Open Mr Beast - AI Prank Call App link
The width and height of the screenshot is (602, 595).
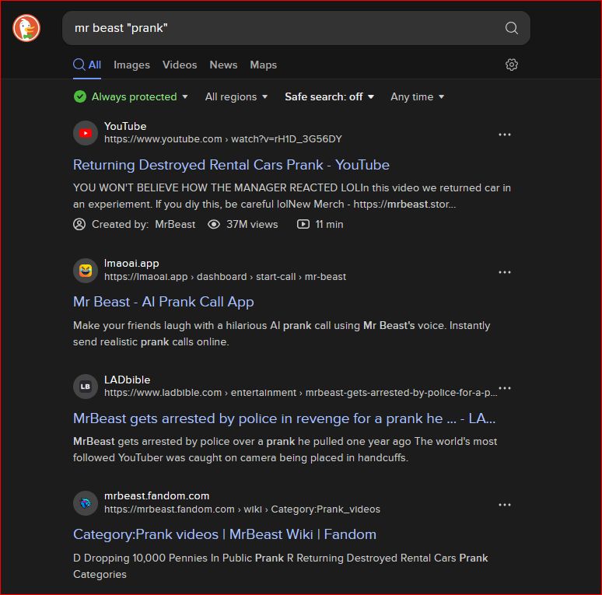pyautogui.click(x=163, y=302)
